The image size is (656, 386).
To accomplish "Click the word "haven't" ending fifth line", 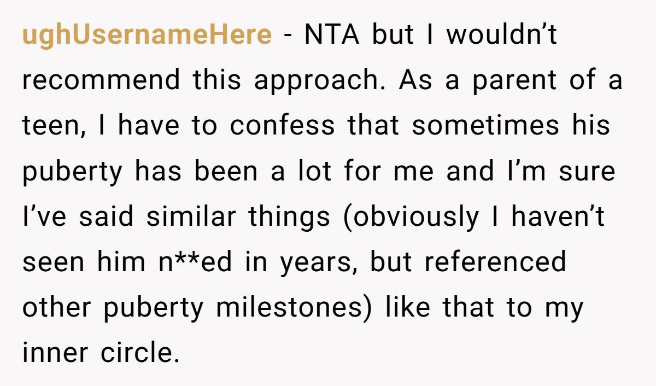I will pyautogui.click(x=558, y=217).
